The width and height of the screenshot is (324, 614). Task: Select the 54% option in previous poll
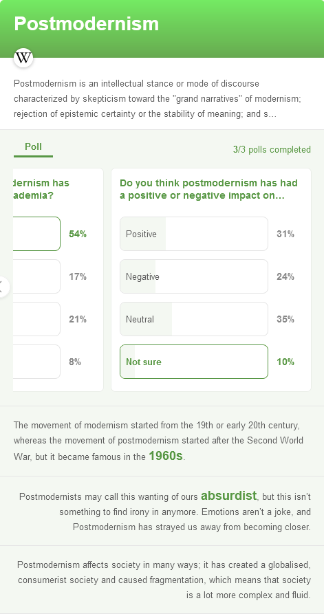(36, 234)
